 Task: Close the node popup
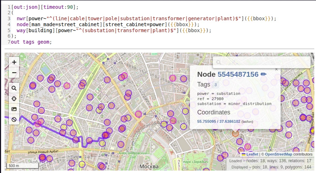[x=276, y=69]
